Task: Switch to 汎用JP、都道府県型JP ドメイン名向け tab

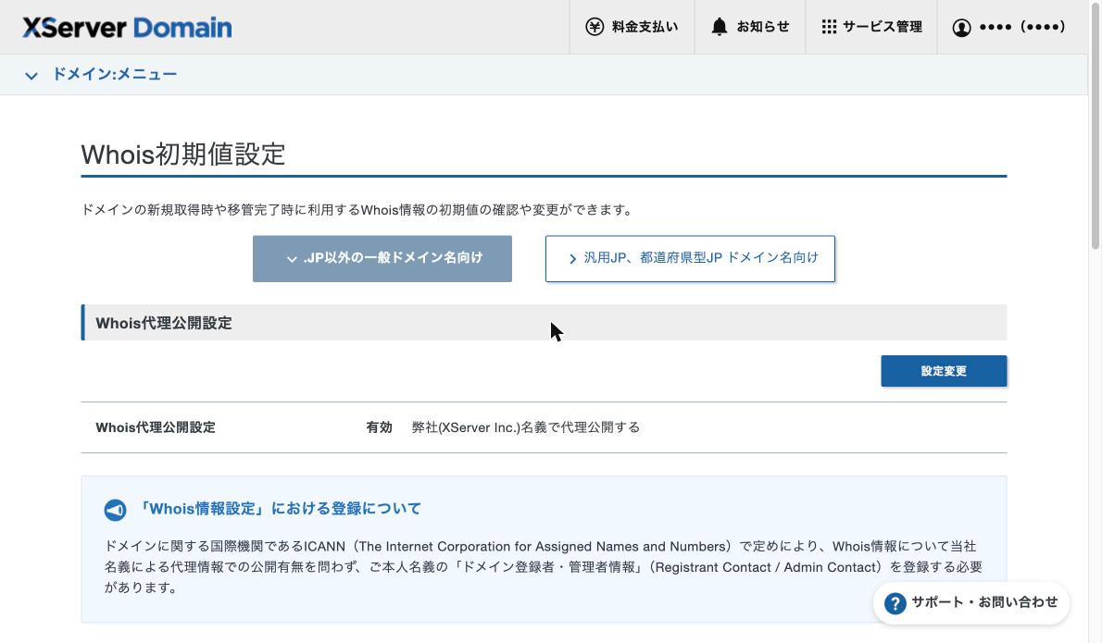Action: pyautogui.click(x=690, y=258)
